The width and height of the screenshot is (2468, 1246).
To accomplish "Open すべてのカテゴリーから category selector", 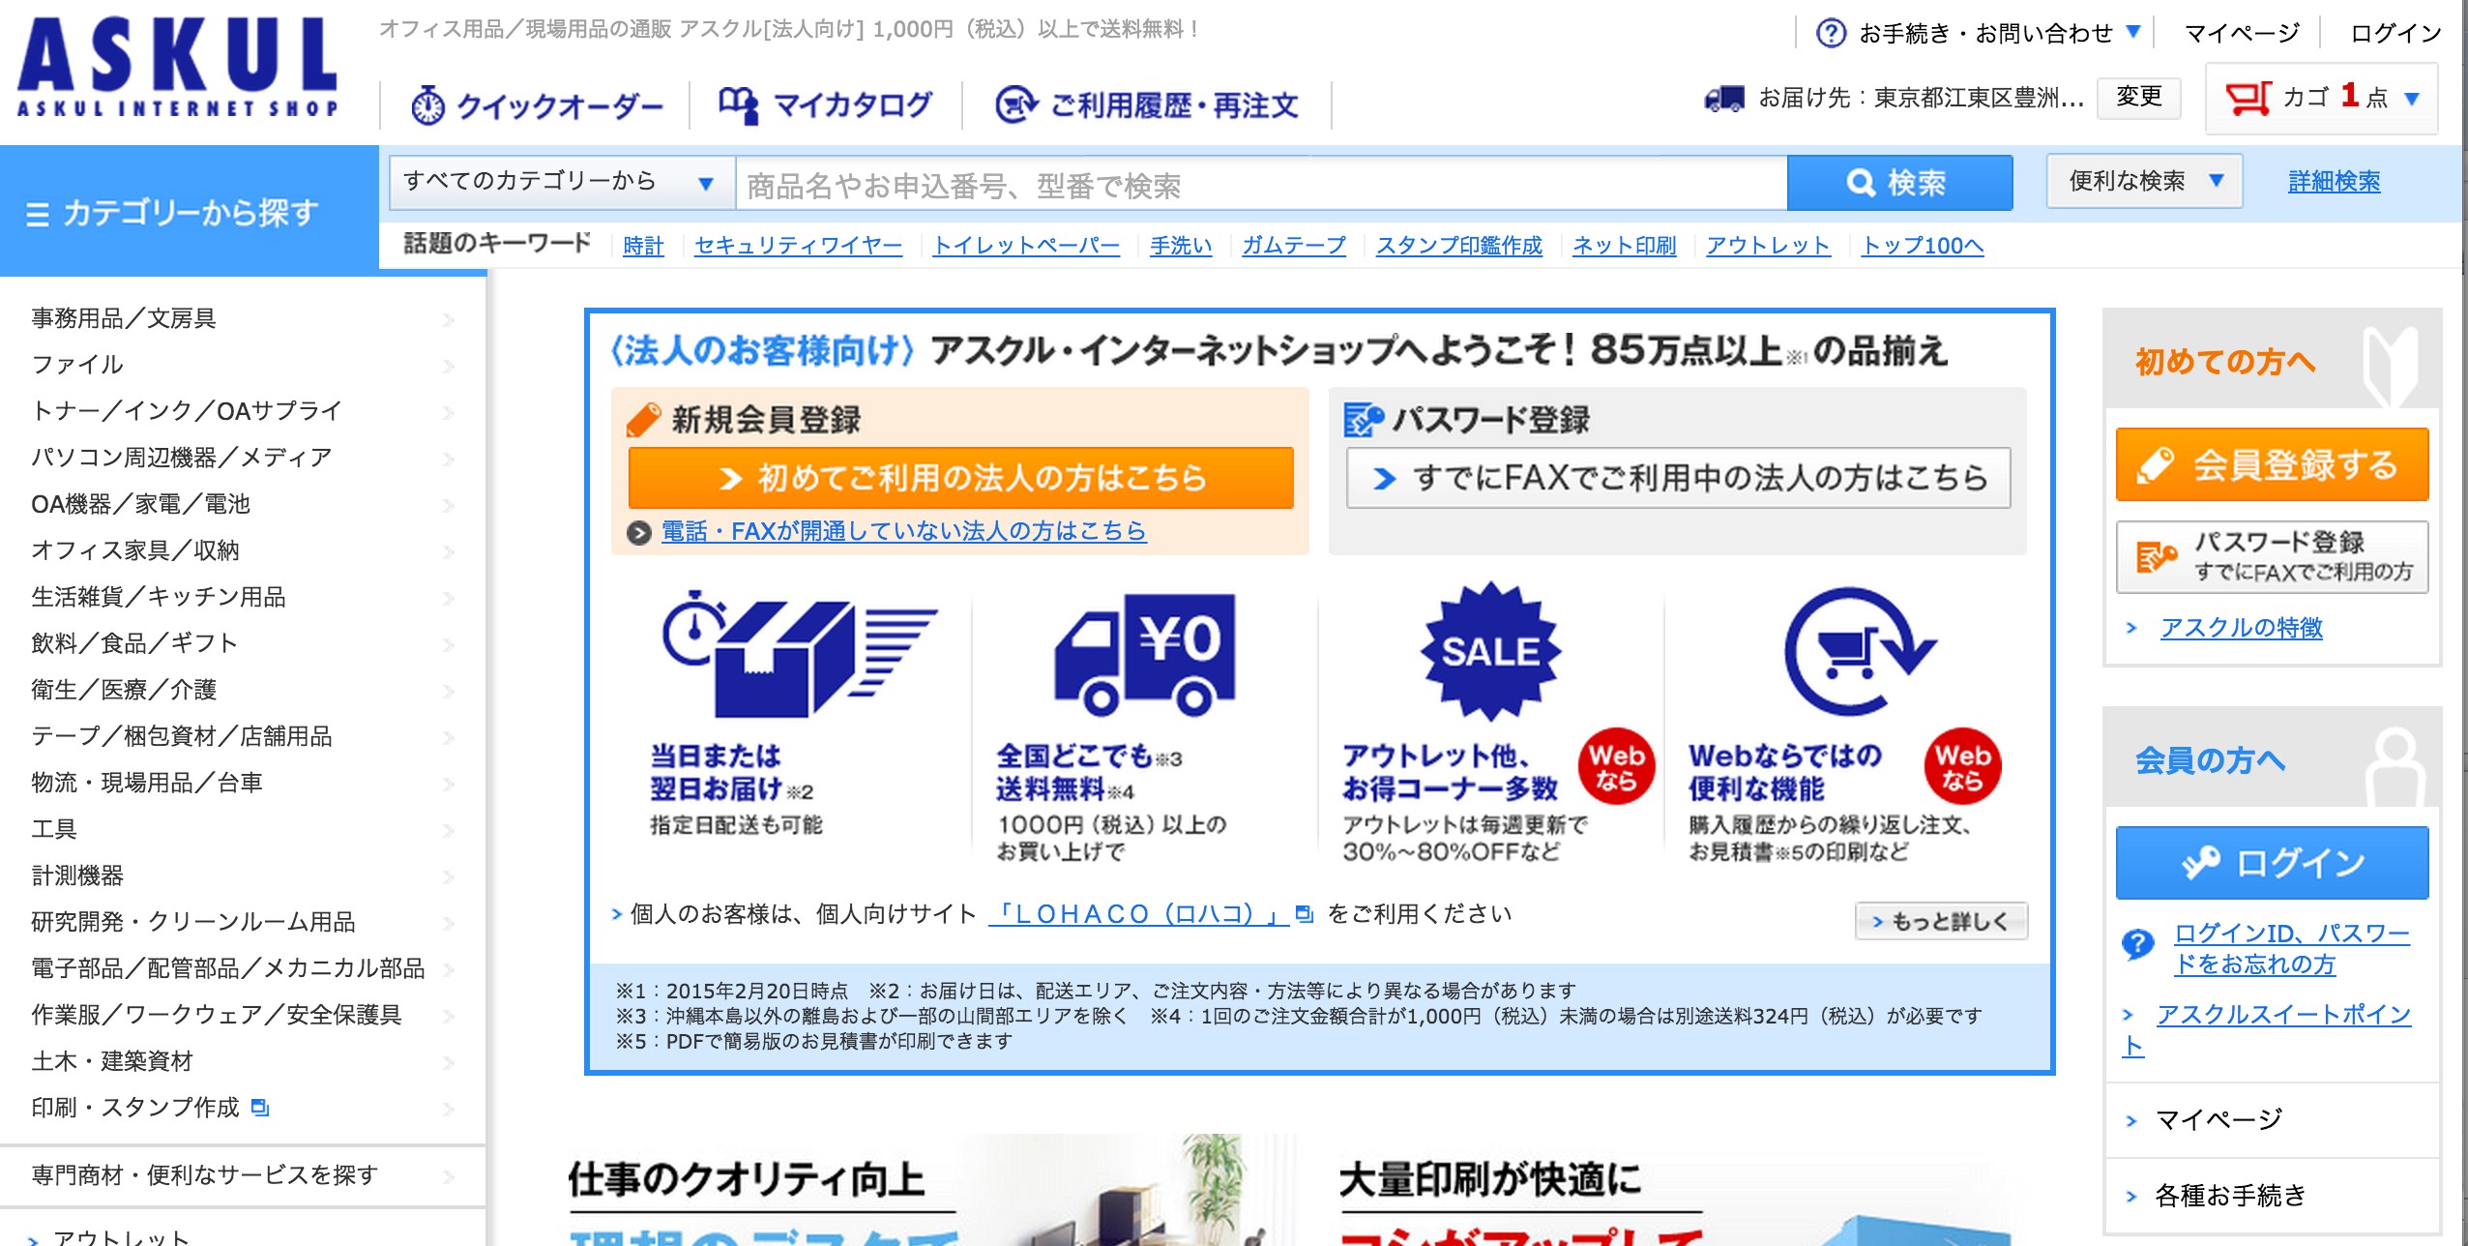I will pyautogui.click(x=562, y=182).
